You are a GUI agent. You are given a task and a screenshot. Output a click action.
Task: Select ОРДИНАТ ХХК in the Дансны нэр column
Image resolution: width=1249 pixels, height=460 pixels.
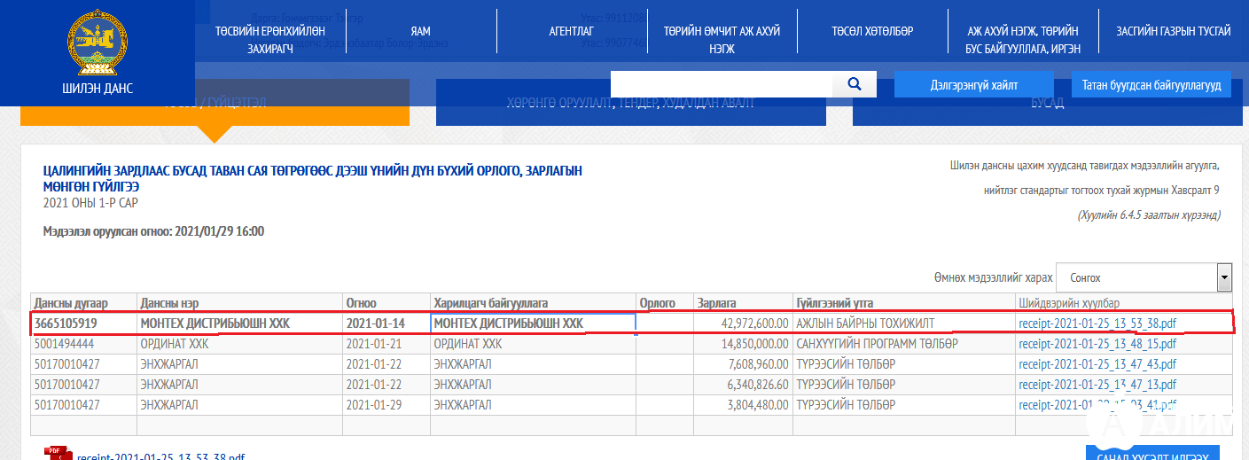click(240, 344)
